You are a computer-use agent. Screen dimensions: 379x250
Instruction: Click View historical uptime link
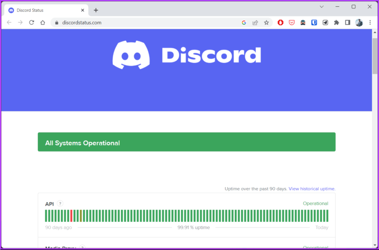pos(312,189)
